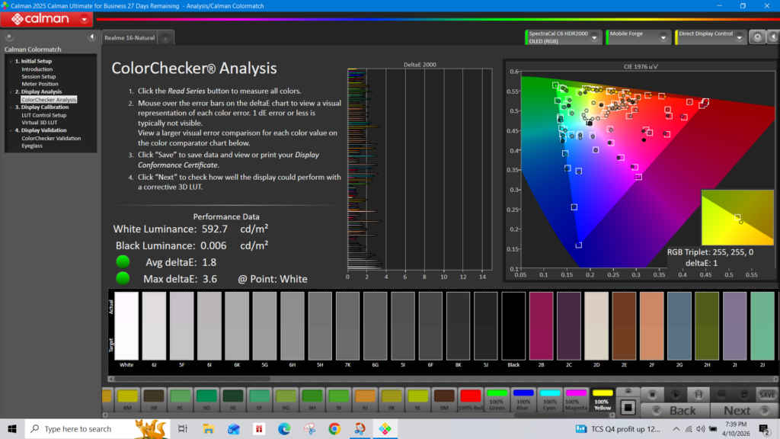Expand the Mobile Forge source dropdown

click(664, 37)
